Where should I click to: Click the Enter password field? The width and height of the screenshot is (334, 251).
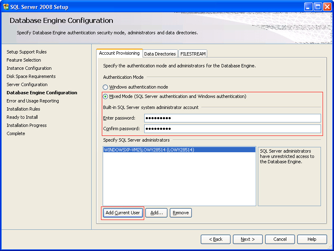point(233,118)
